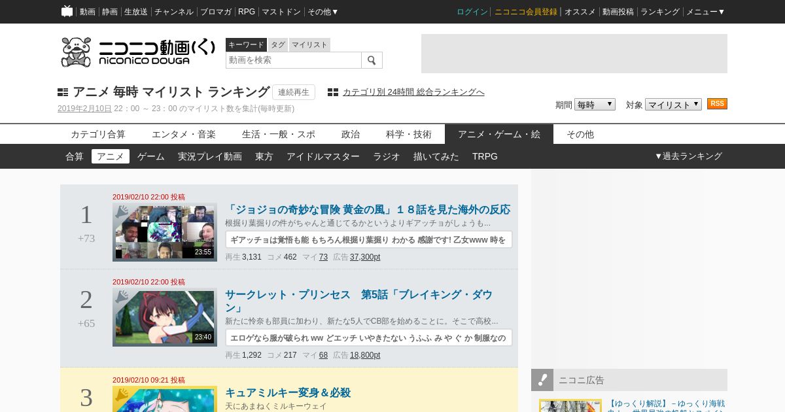Click the orange RSS feed icon
This screenshot has height=412, width=785.
(717, 104)
